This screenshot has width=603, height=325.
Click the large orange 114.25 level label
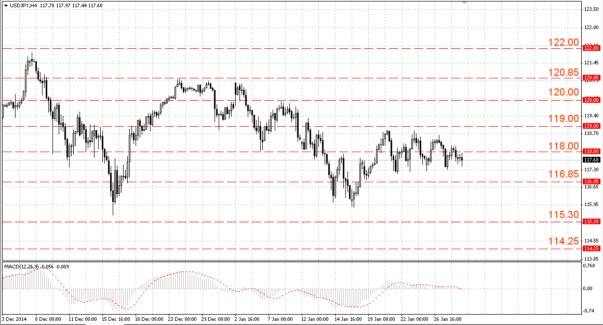564,241
